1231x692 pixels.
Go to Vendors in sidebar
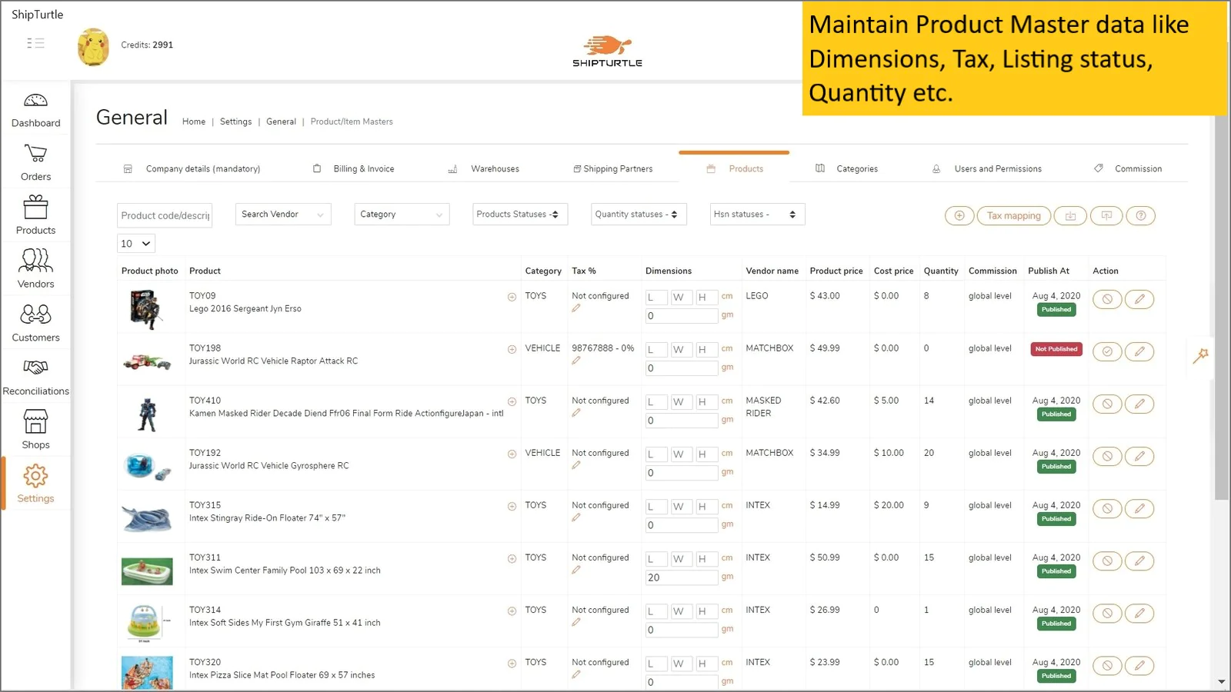[x=35, y=269]
